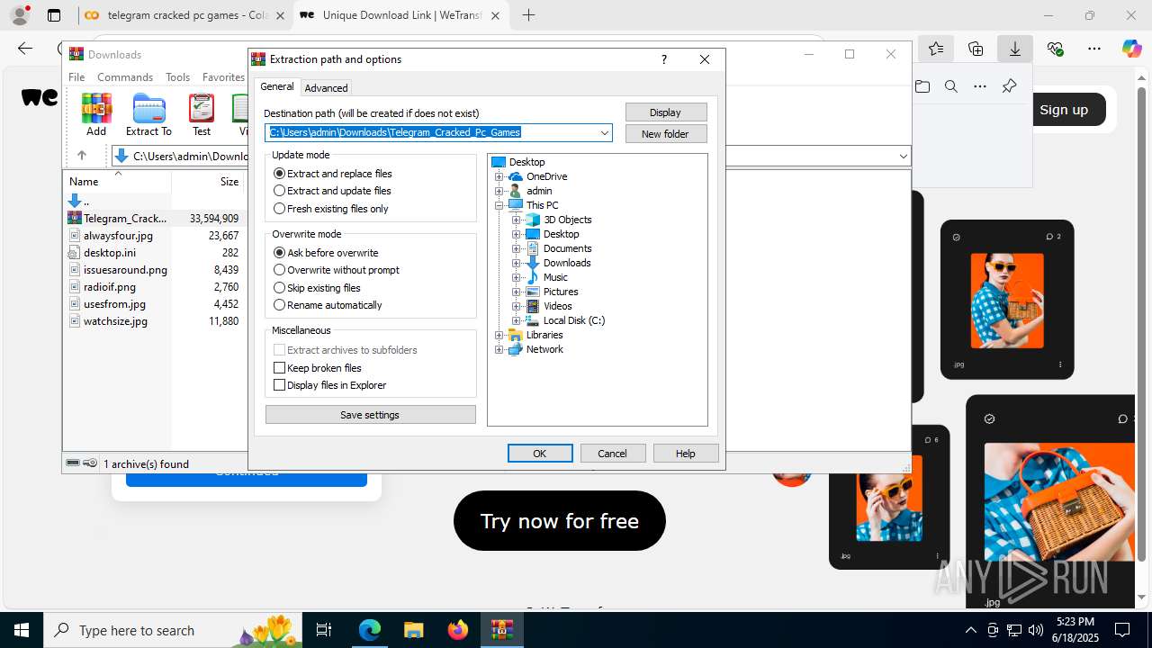Select Overwrite without prompt
The image size is (1152, 648).
337,270
